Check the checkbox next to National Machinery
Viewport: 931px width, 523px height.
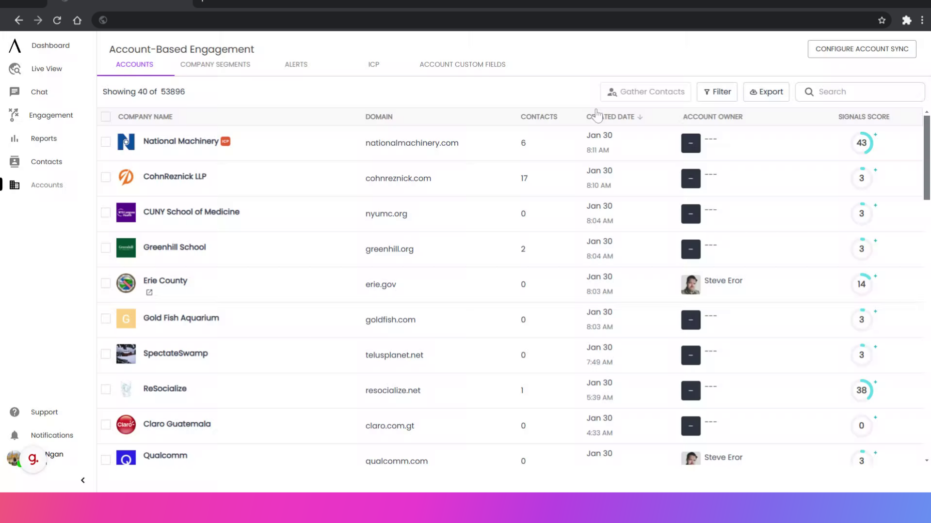(106, 142)
